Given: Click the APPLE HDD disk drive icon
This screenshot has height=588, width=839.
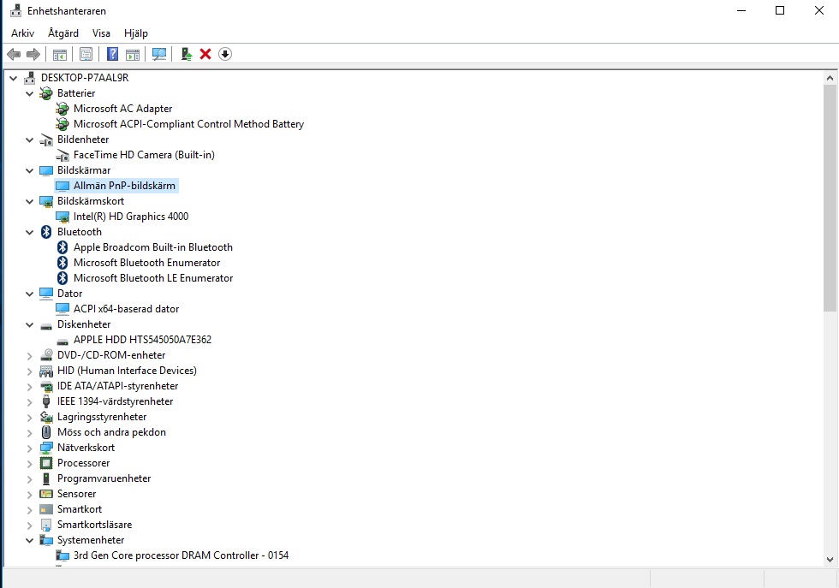Looking at the screenshot, I should pos(62,341).
